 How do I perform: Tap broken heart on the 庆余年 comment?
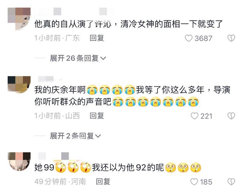pyautogui.click(x=231, y=116)
